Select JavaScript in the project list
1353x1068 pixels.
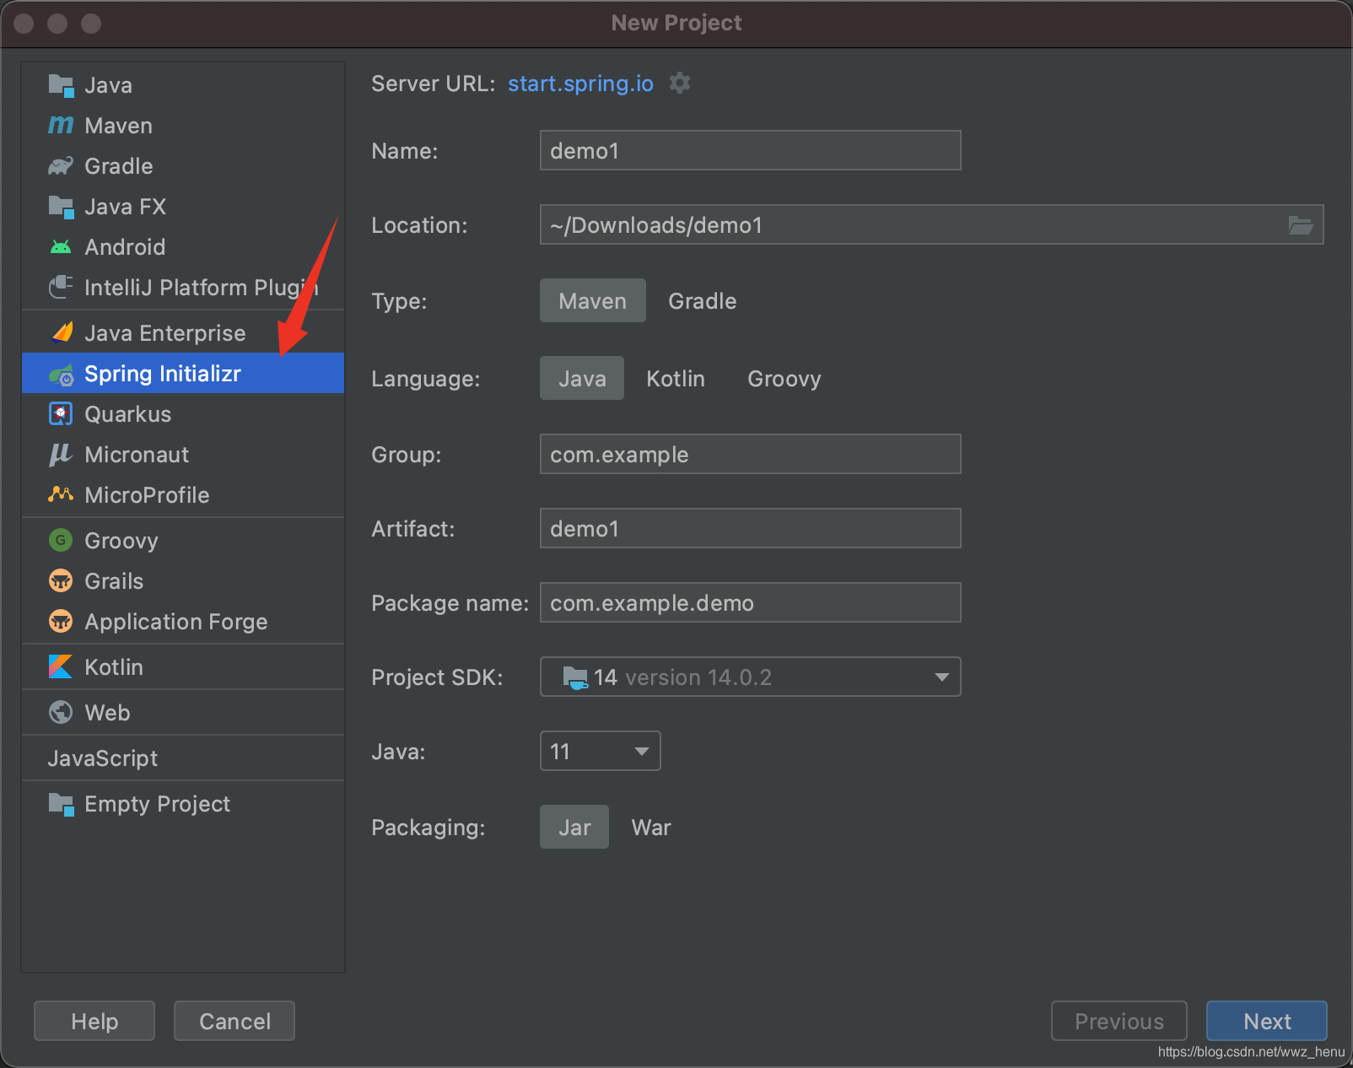183,758
